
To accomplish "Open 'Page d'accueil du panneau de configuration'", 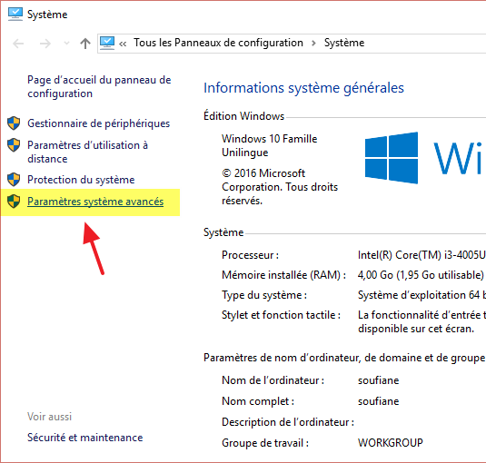I will click(x=99, y=87).
